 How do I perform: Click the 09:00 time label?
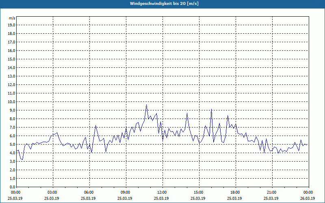[126, 192]
